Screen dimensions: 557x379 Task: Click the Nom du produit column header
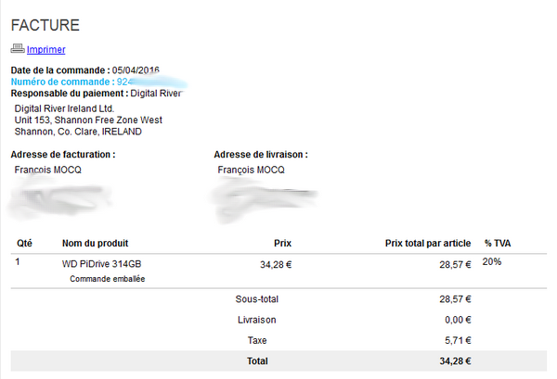pyautogui.click(x=96, y=244)
